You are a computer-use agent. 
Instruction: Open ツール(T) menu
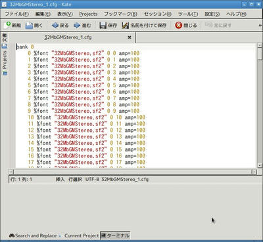tap(188, 14)
